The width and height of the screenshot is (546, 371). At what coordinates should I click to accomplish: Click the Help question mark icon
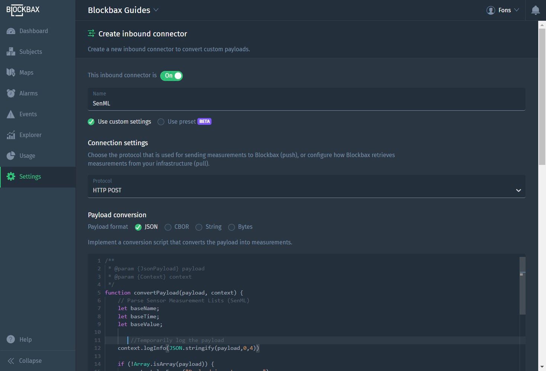pos(11,339)
